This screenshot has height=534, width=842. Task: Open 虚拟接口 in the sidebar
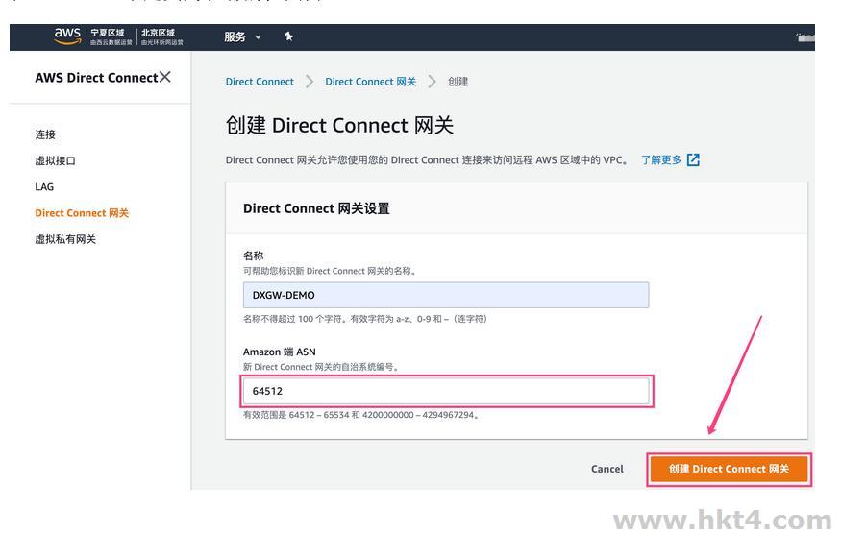pyautogui.click(x=56, y=160)
